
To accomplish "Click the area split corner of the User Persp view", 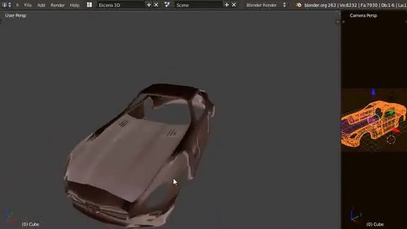I will tap(338, 13).
